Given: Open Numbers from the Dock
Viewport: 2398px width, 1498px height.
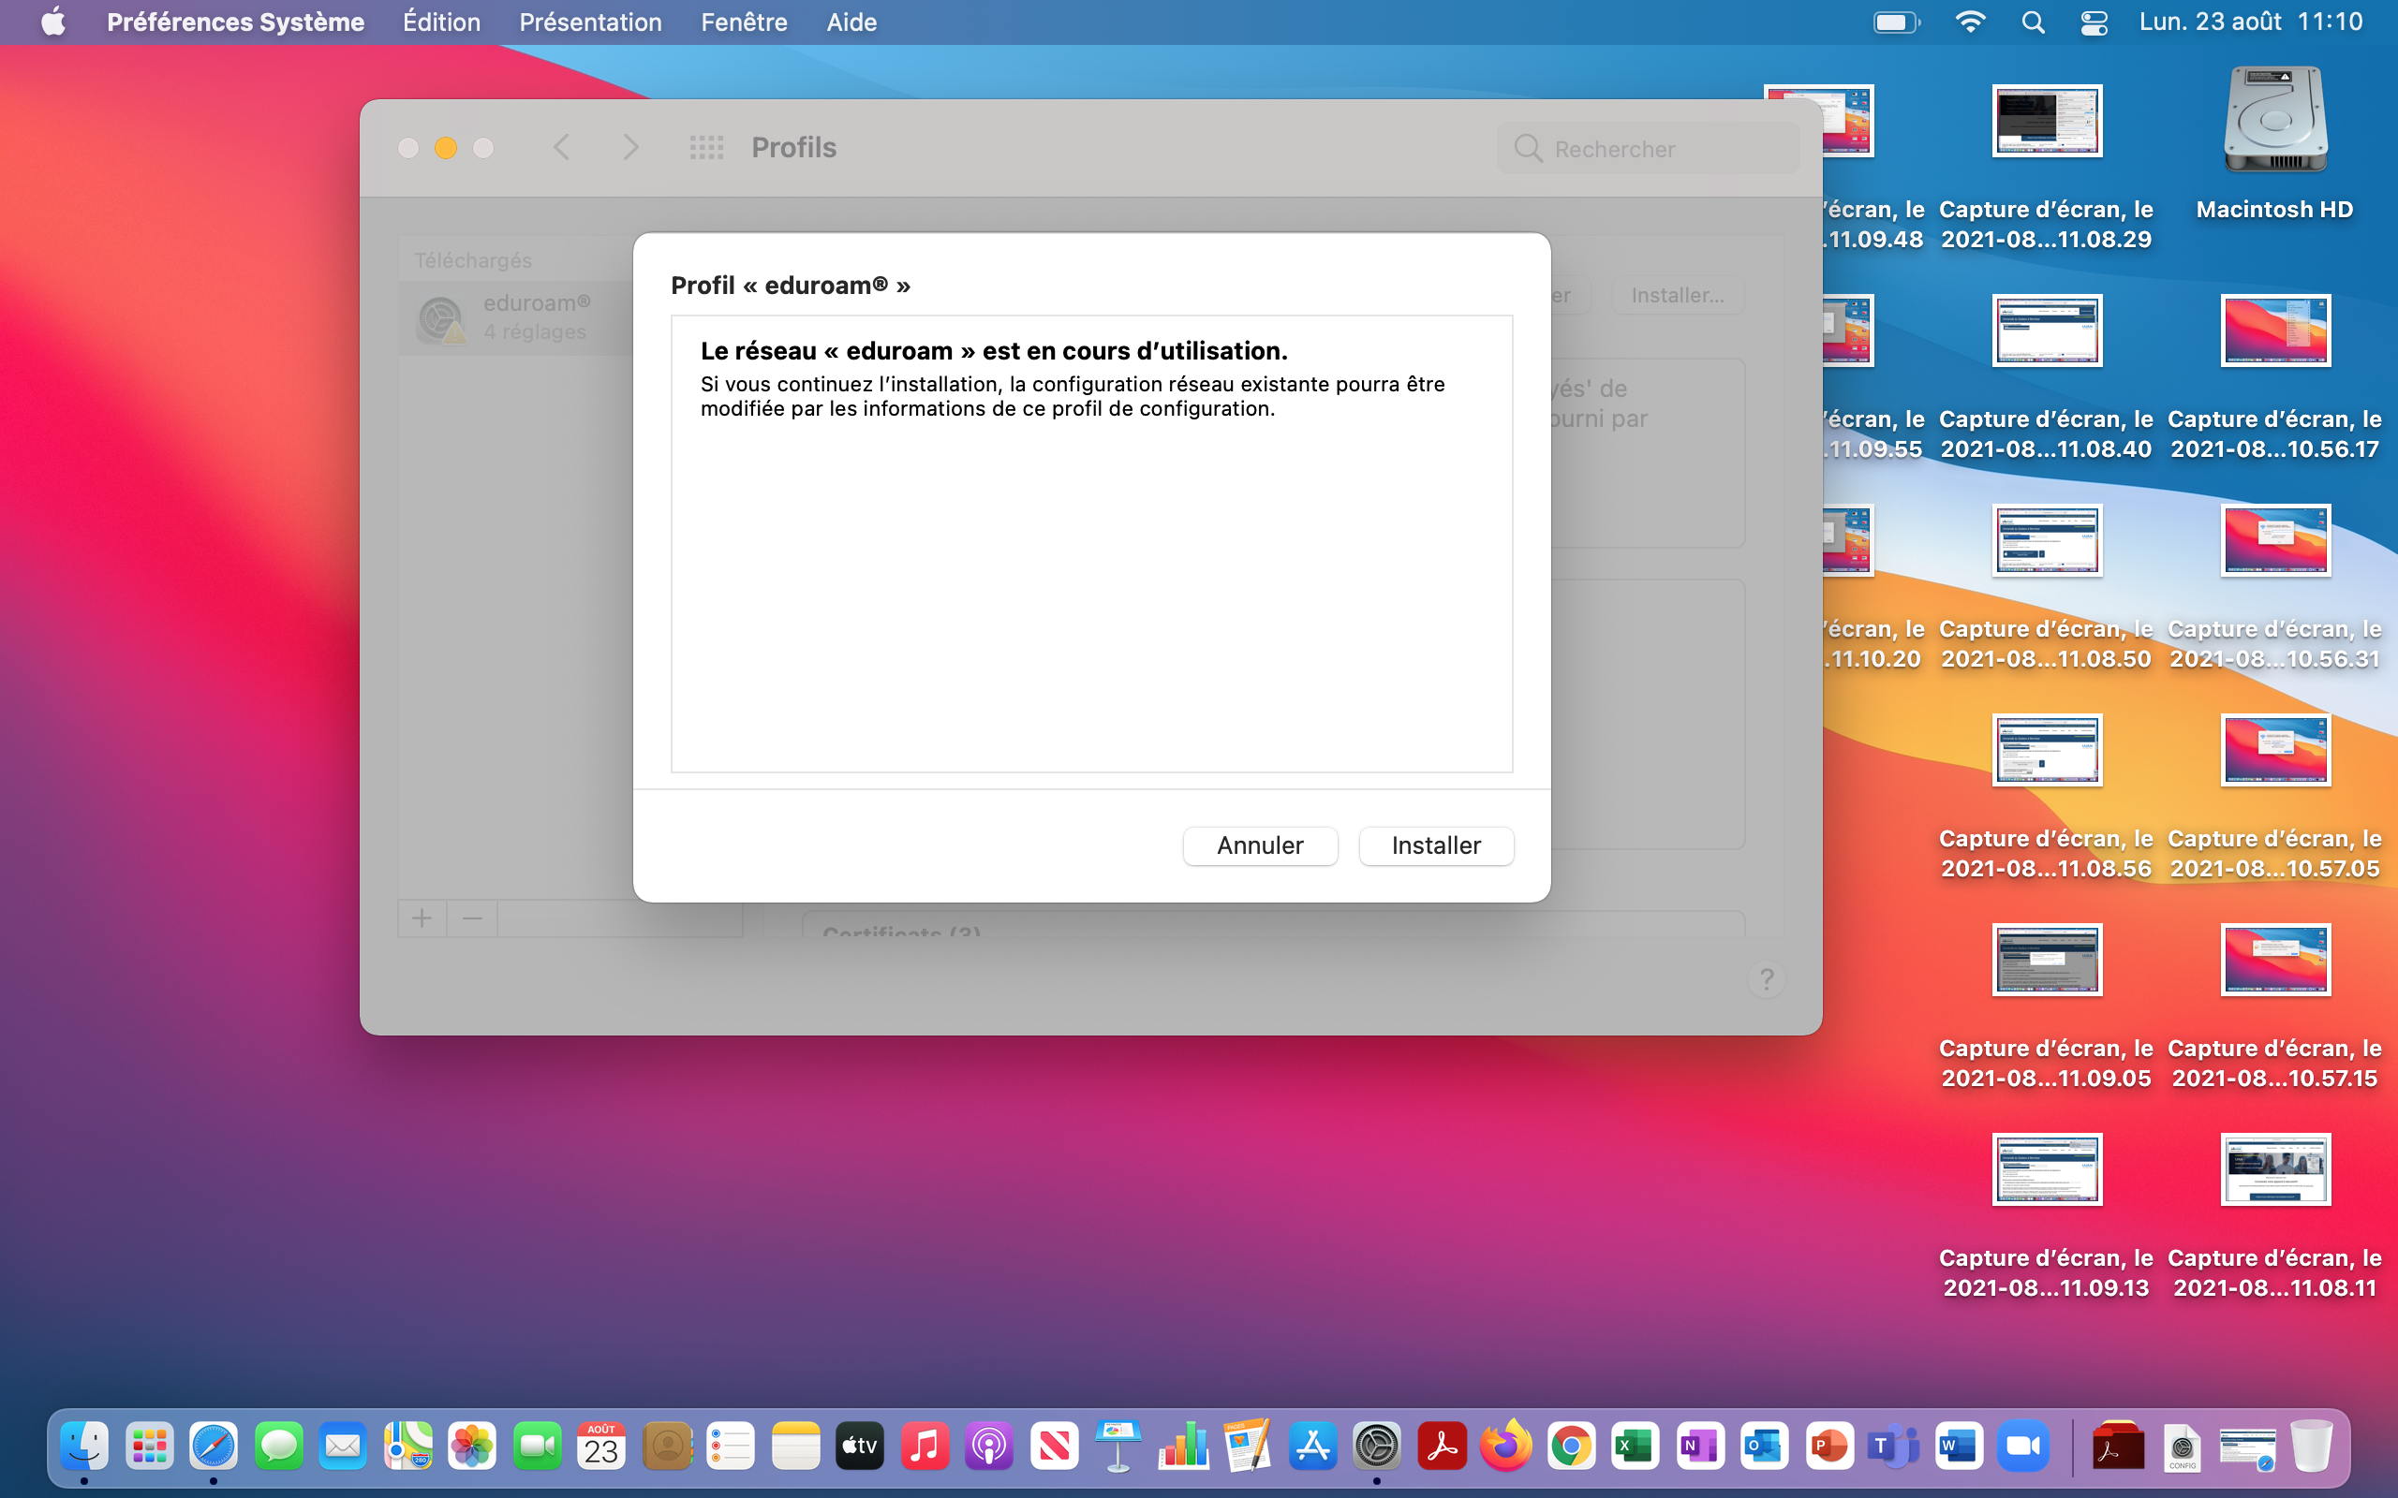Looking at the screenshot, I should coord(1183,1447).
